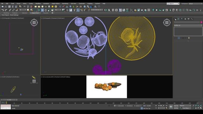Expand the Modifier List dropdown
This screenshot has height=114, width=203.
pos(188,25)
